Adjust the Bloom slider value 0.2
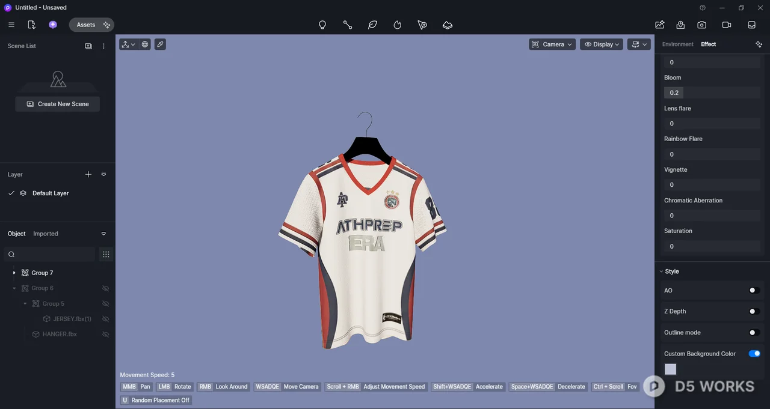770x409 pixels. pos(712,92)
